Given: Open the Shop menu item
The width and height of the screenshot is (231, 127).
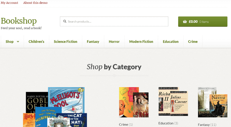Looking at the screenshot, I should [x=10, y=42].
